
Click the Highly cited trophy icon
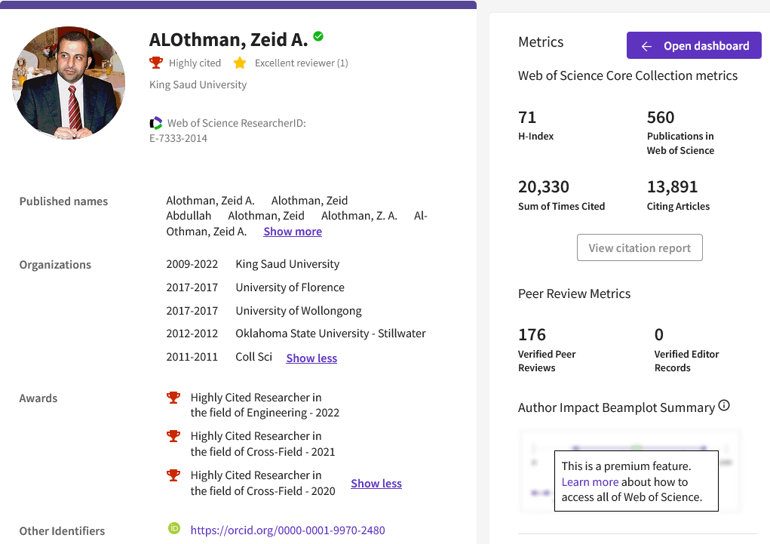[156, 63]
